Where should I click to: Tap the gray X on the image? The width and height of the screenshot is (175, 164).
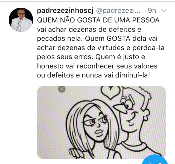(x=62, y=89)
